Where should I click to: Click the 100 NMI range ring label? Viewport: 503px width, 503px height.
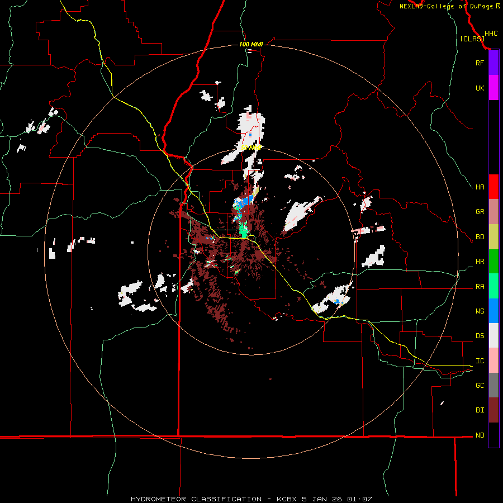point(251,44)
